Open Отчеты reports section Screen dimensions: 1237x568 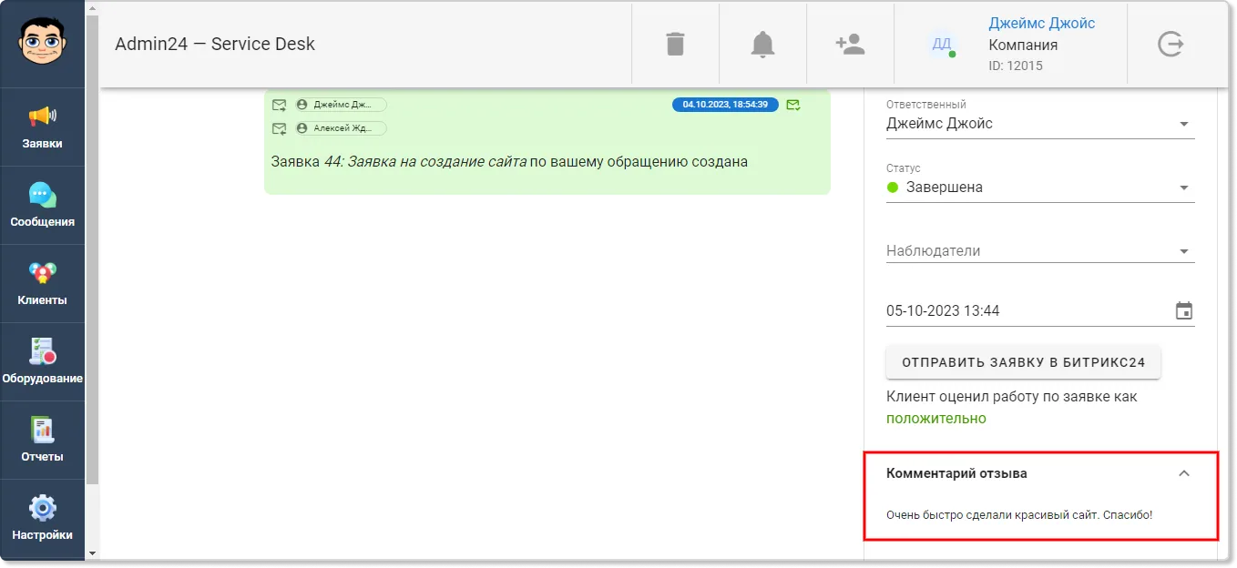pos(43,441)
